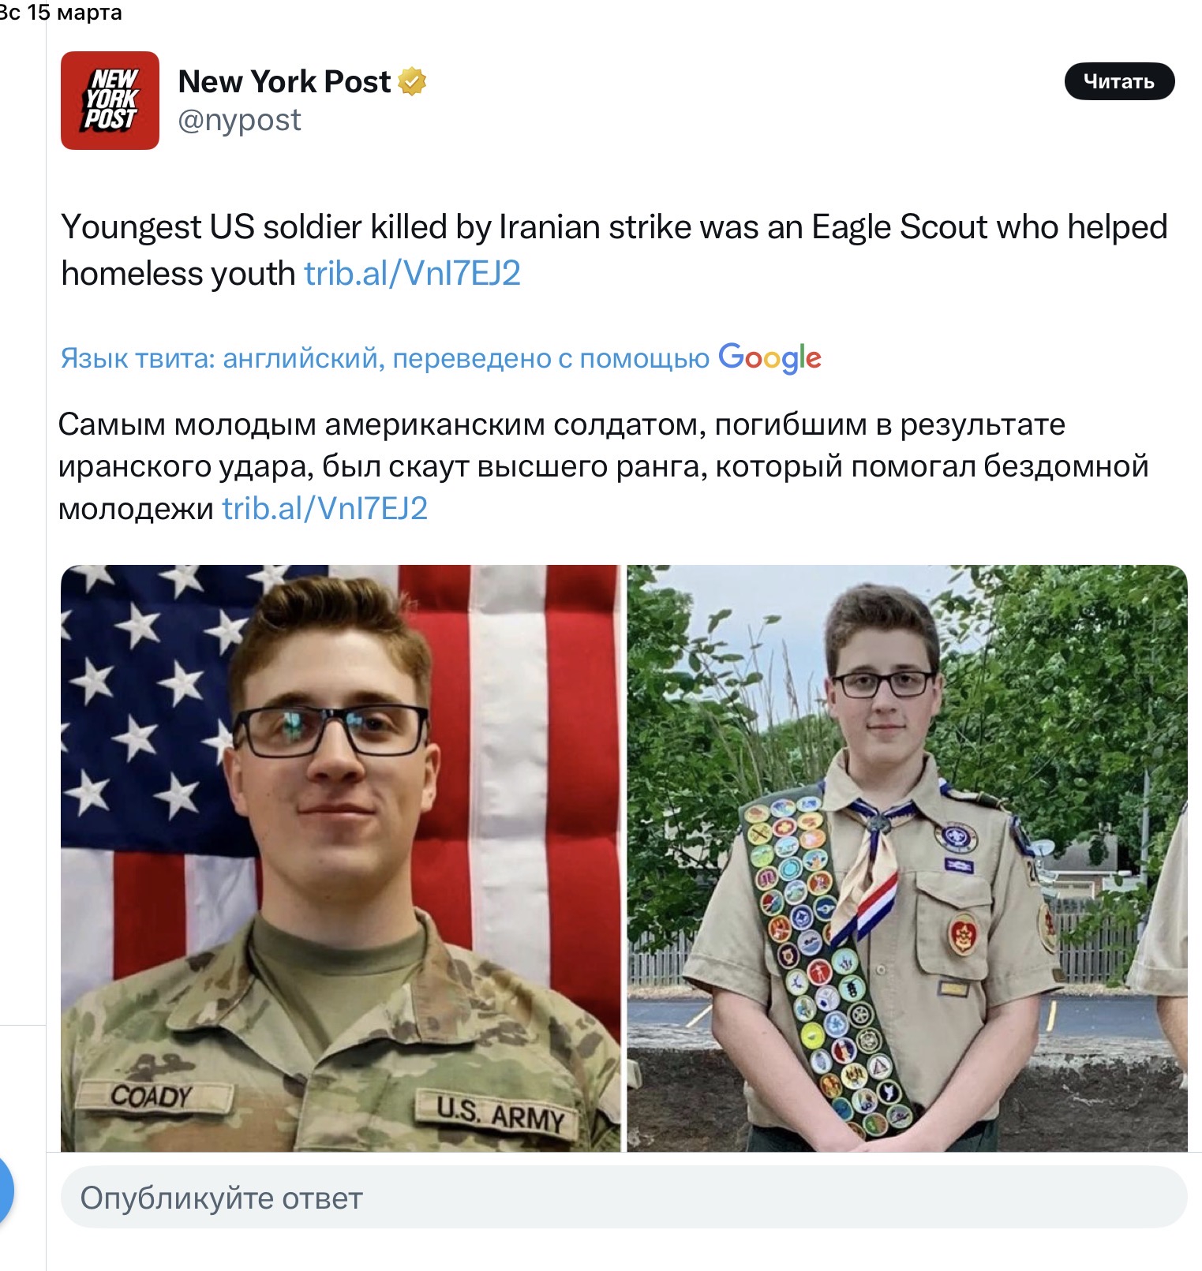Click the Вс 15 марта date in status bar
The width and height of the screenshot is (1202, 1271).
pyautogui.click(x=61, y=12)
